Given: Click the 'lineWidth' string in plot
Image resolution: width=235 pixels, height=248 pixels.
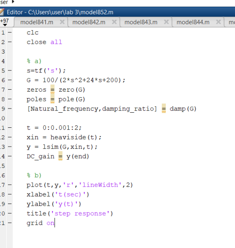Looking at the screenshot, I should click(100, 185).
